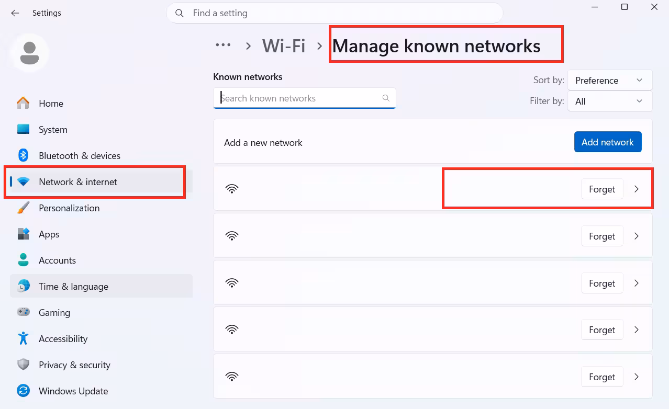Screen dimensions: 669x409
Task: Forget the third known network
Action: coord(602,283)
